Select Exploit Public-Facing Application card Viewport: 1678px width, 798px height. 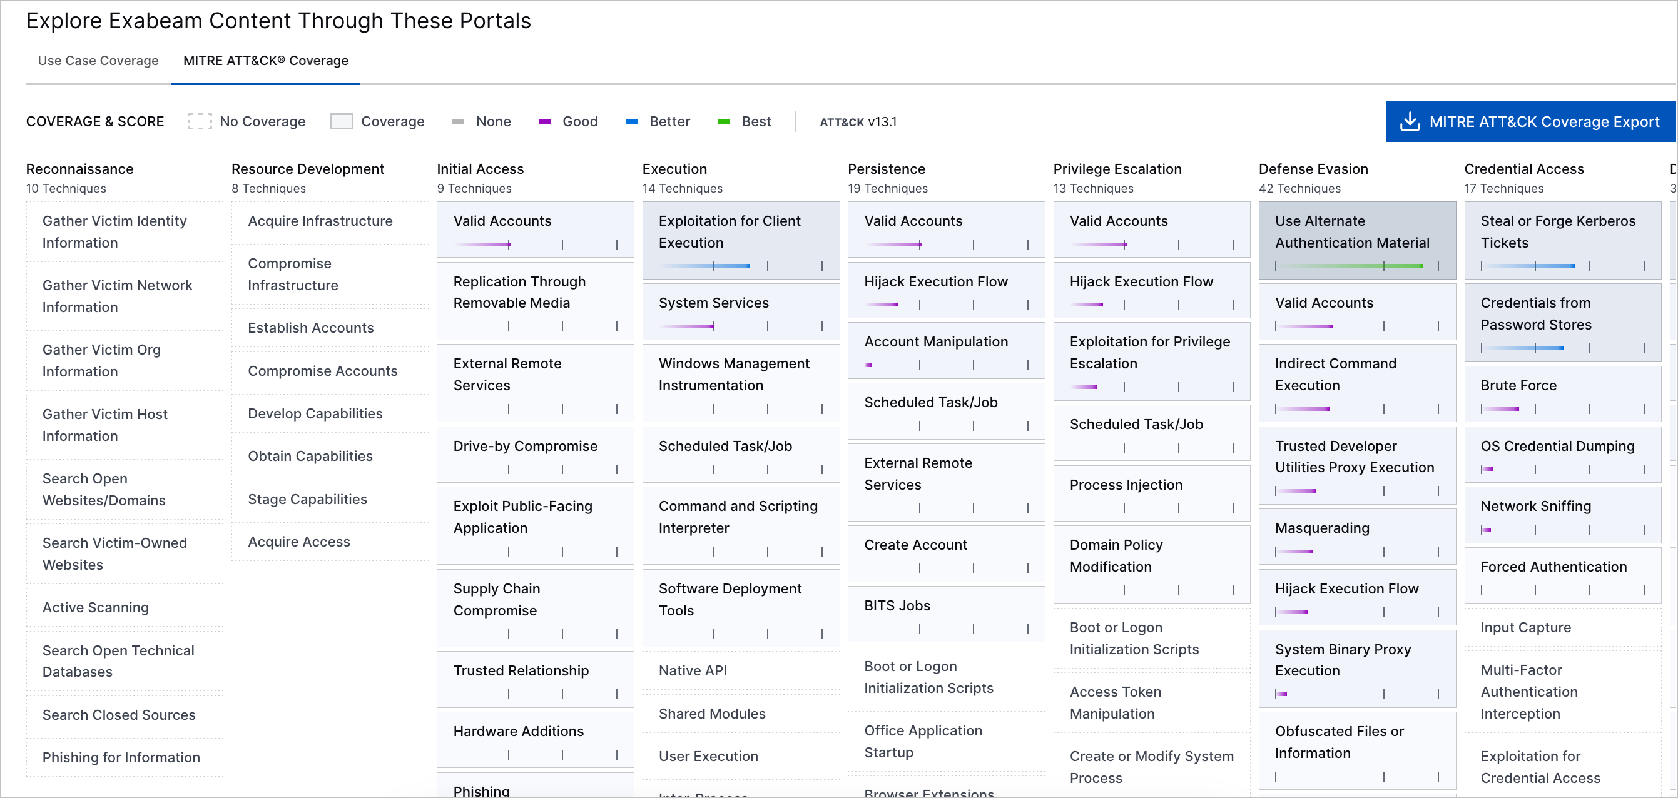tap(536, 526)
